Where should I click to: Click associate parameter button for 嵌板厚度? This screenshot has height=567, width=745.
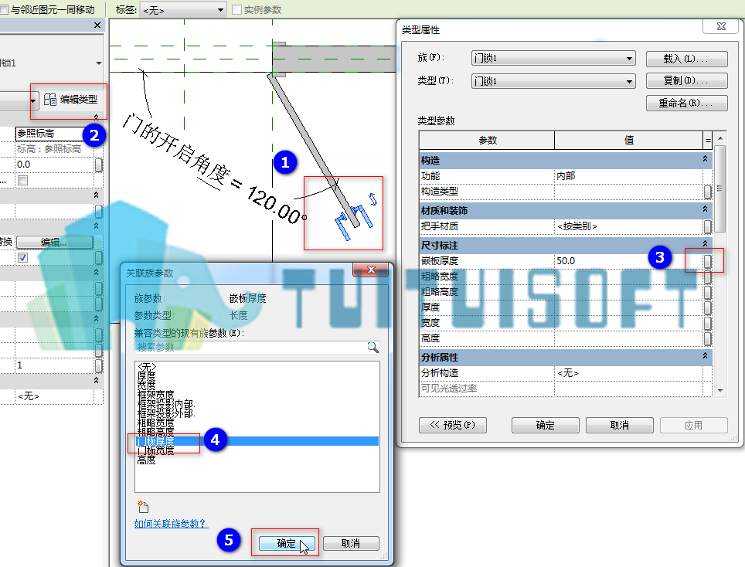pyautogui.click(x=707, y=261)
